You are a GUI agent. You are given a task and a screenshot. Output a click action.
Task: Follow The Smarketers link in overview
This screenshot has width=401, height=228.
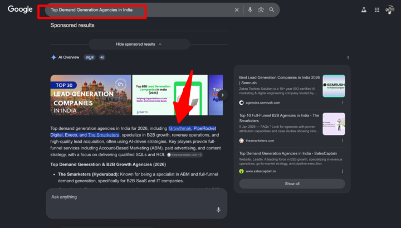click(x=104, y=135)
